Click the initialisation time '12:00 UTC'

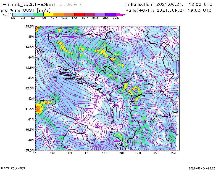(x=201, y=4)
